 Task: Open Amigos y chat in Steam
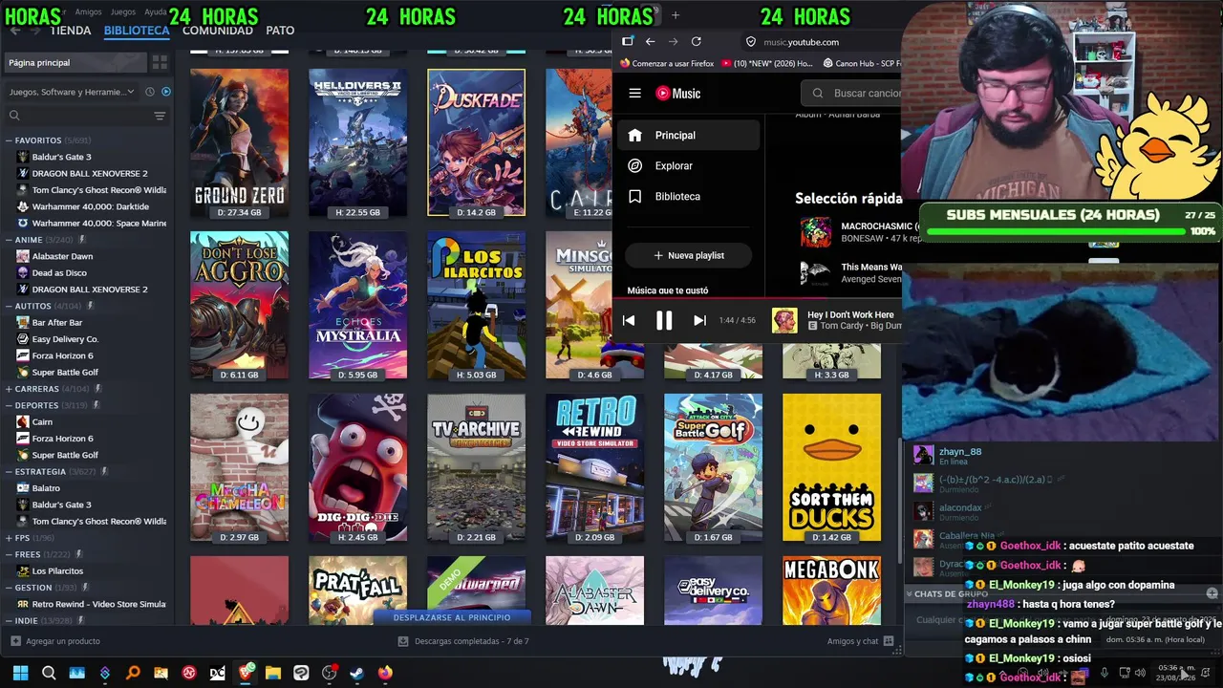[x=860, y=641]
